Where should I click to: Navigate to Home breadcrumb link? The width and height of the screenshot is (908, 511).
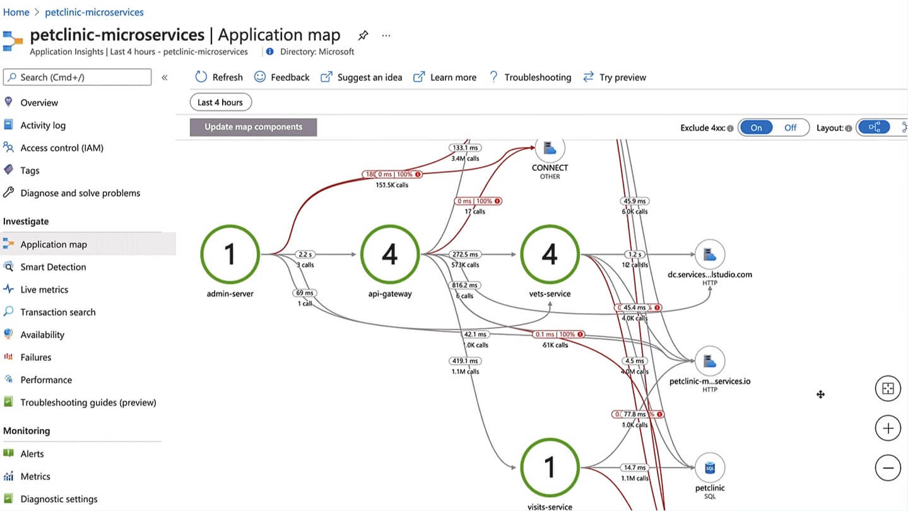click(16, 12)
